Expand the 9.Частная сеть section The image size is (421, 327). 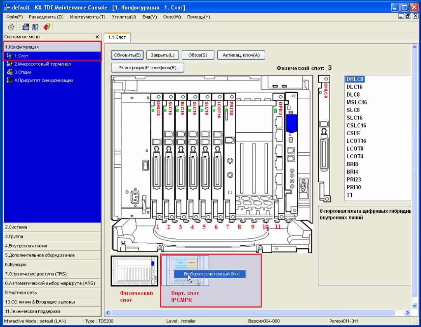coord(52,293)
